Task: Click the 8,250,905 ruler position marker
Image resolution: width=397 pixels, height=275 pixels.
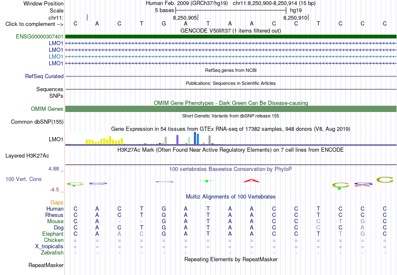Action: [x=185, y=18]
